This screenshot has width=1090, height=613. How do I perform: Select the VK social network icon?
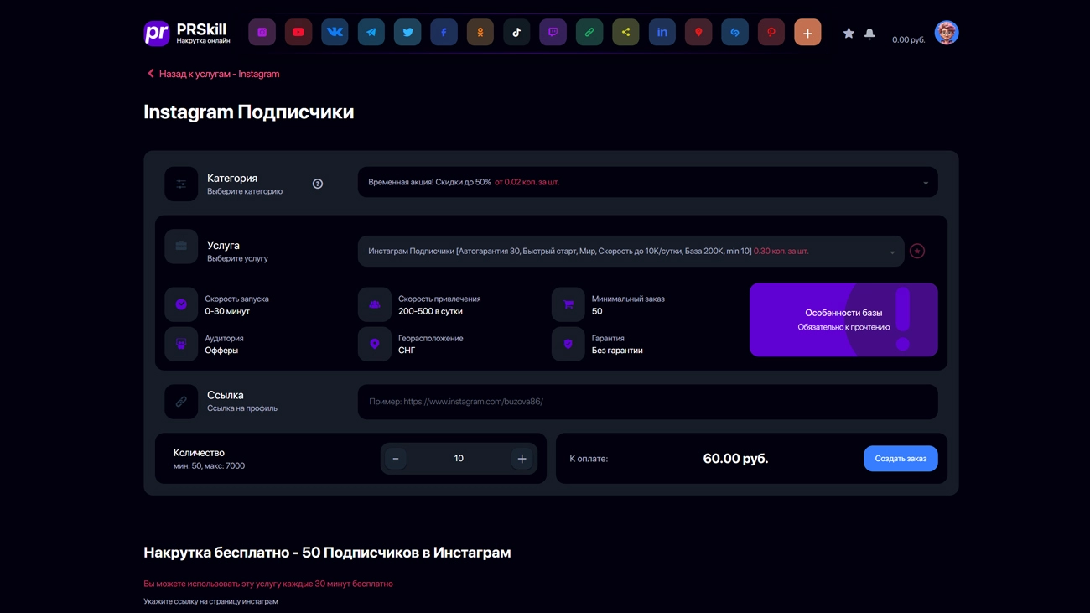click(335, 33)
